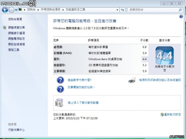Go back with the blue arrow button
186x139 pixels.
(5, 10)
